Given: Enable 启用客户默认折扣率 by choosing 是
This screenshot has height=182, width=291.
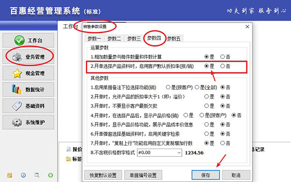Looking at the screenshot, I should (207, 66).
